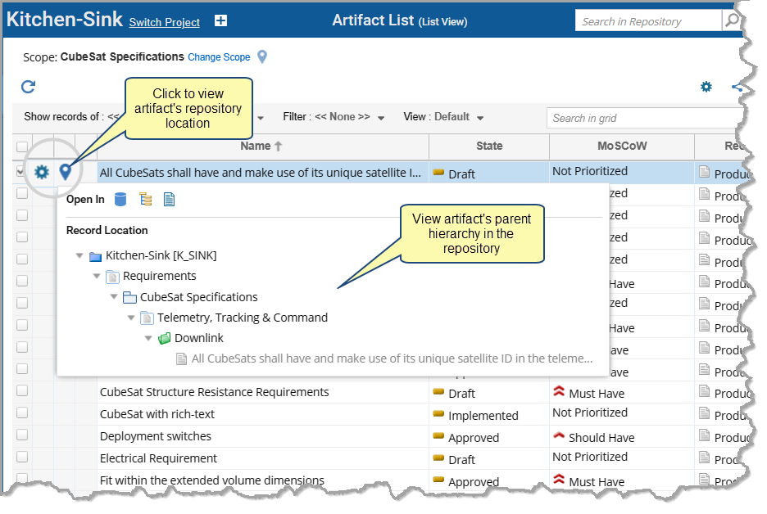The width and height of the screenshot is (767, 514).
Task: Click the Downlink green folder icon
Action: tap(165, 338)
